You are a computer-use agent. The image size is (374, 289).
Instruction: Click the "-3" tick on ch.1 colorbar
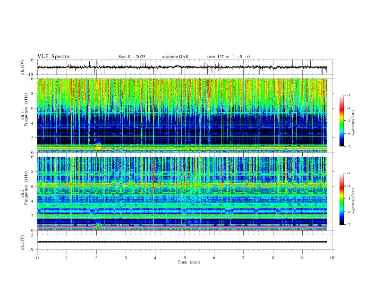pos(348,95)
